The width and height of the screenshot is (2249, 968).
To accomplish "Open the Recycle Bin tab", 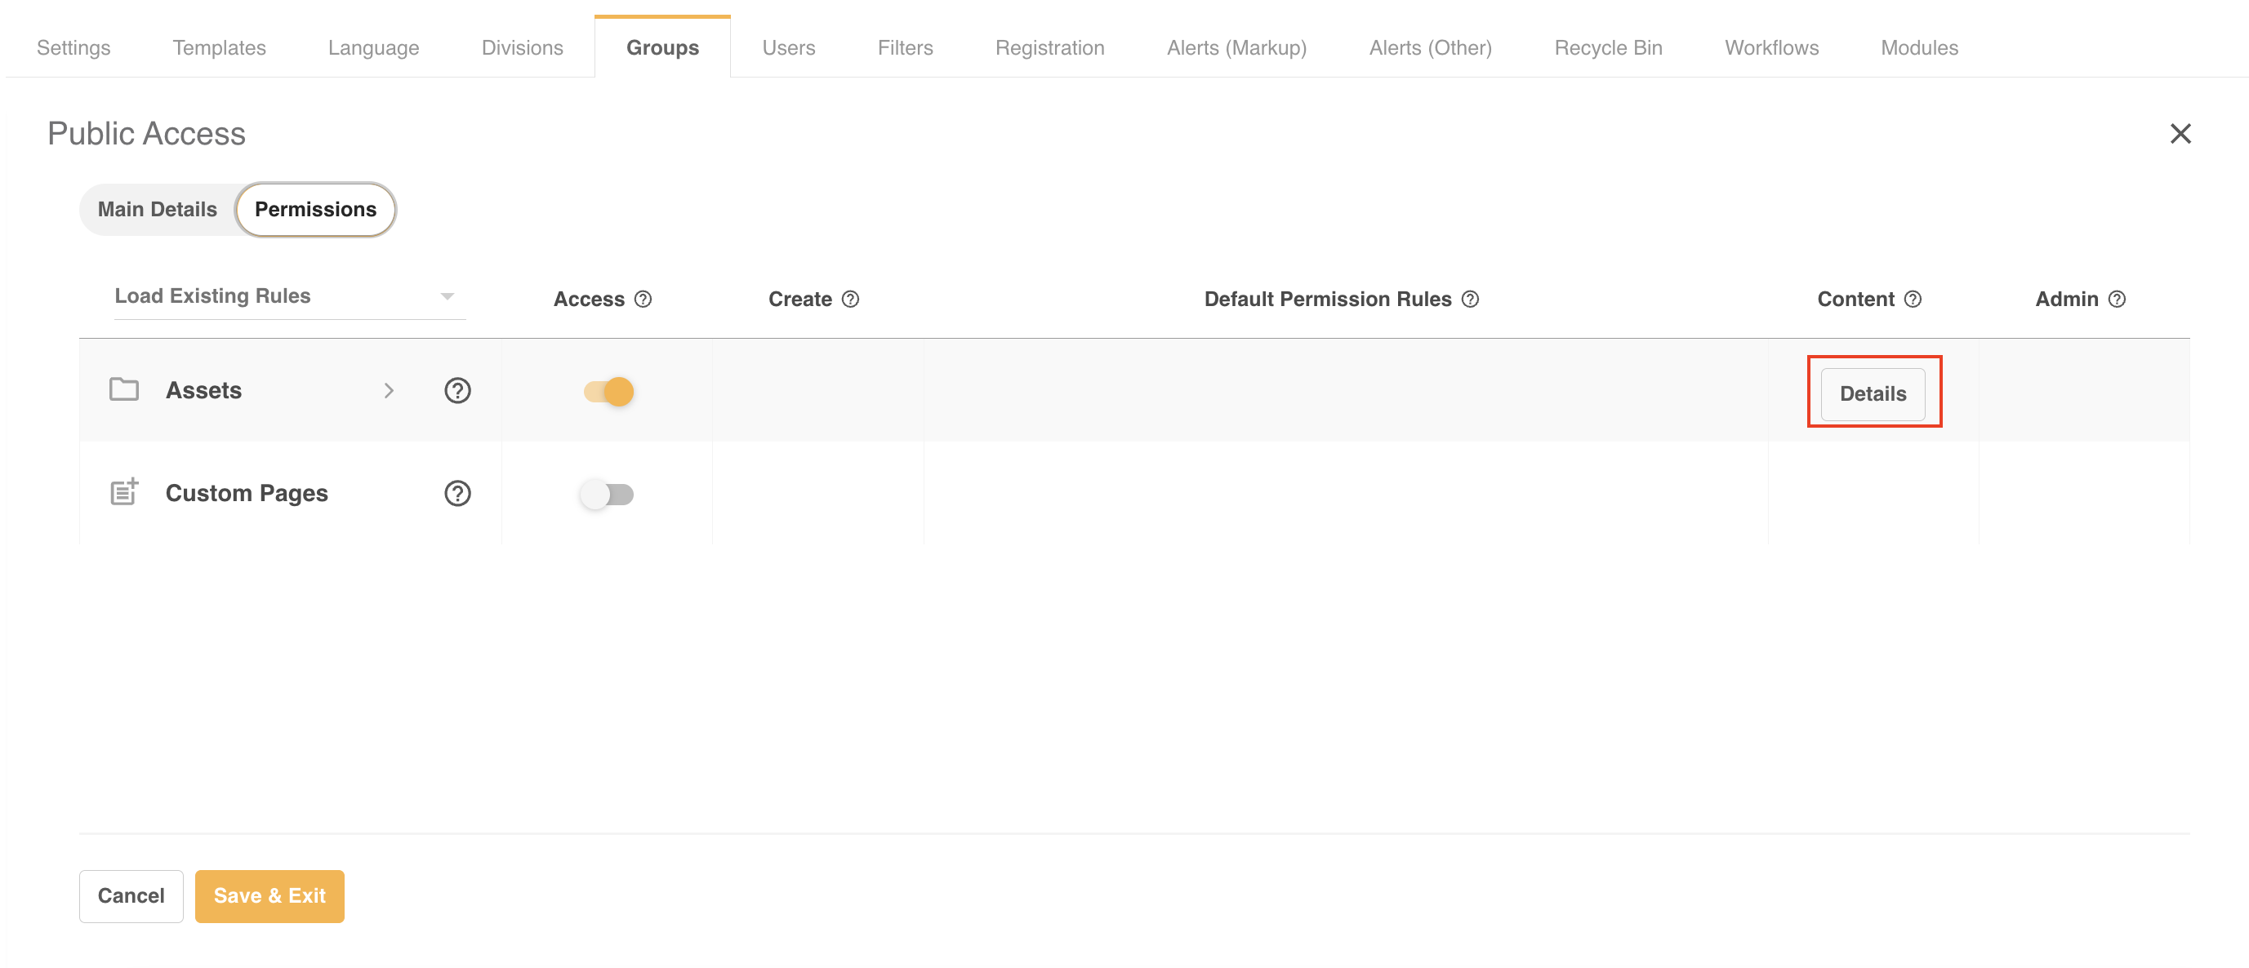I will coord(1608,48).
